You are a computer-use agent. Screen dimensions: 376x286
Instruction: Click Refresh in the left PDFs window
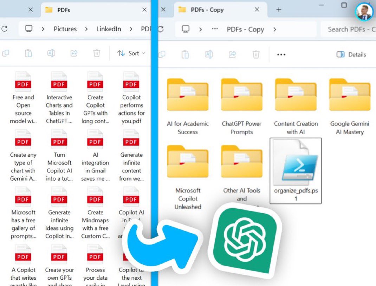point(4,29)
